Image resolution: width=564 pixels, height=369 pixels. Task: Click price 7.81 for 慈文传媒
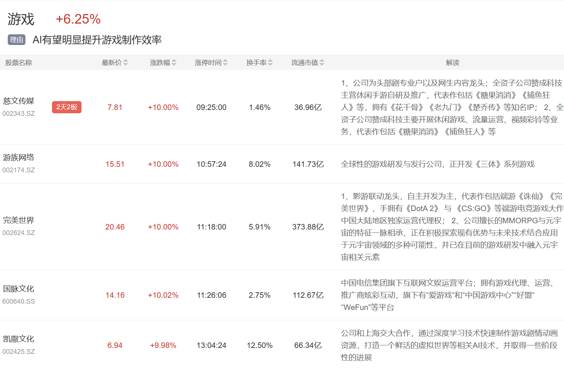(115, 107)
